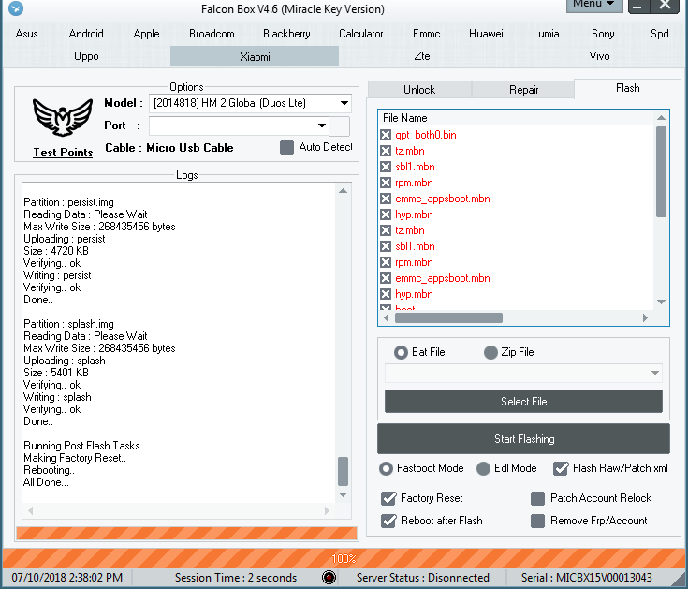Screen dimensions: 688x589
Task: Enable Remove Frp/Account checkbox
Action: point(537,521)
